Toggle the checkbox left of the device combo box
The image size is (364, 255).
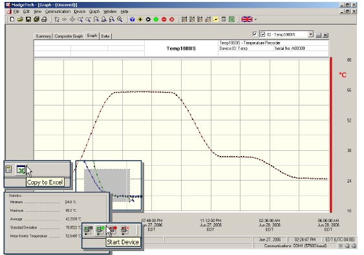(x=255, y=34)
